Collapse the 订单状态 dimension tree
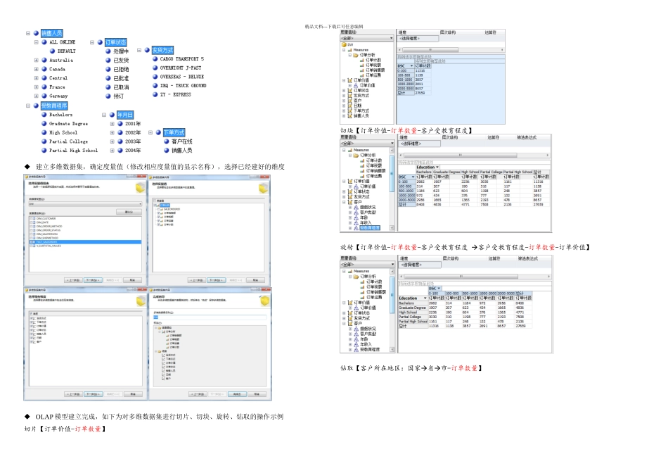The image size is (668, 473). (x=92, y=42)
